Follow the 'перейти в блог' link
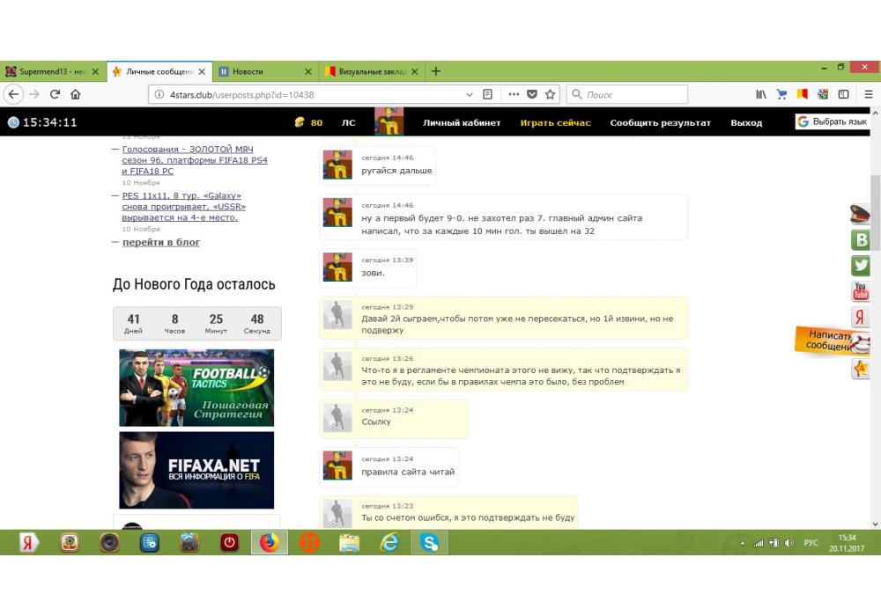The width and height of the screenshot is (881, 616). point(160,242)
